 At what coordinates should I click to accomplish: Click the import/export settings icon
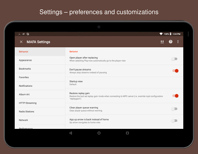click(162, 42)
